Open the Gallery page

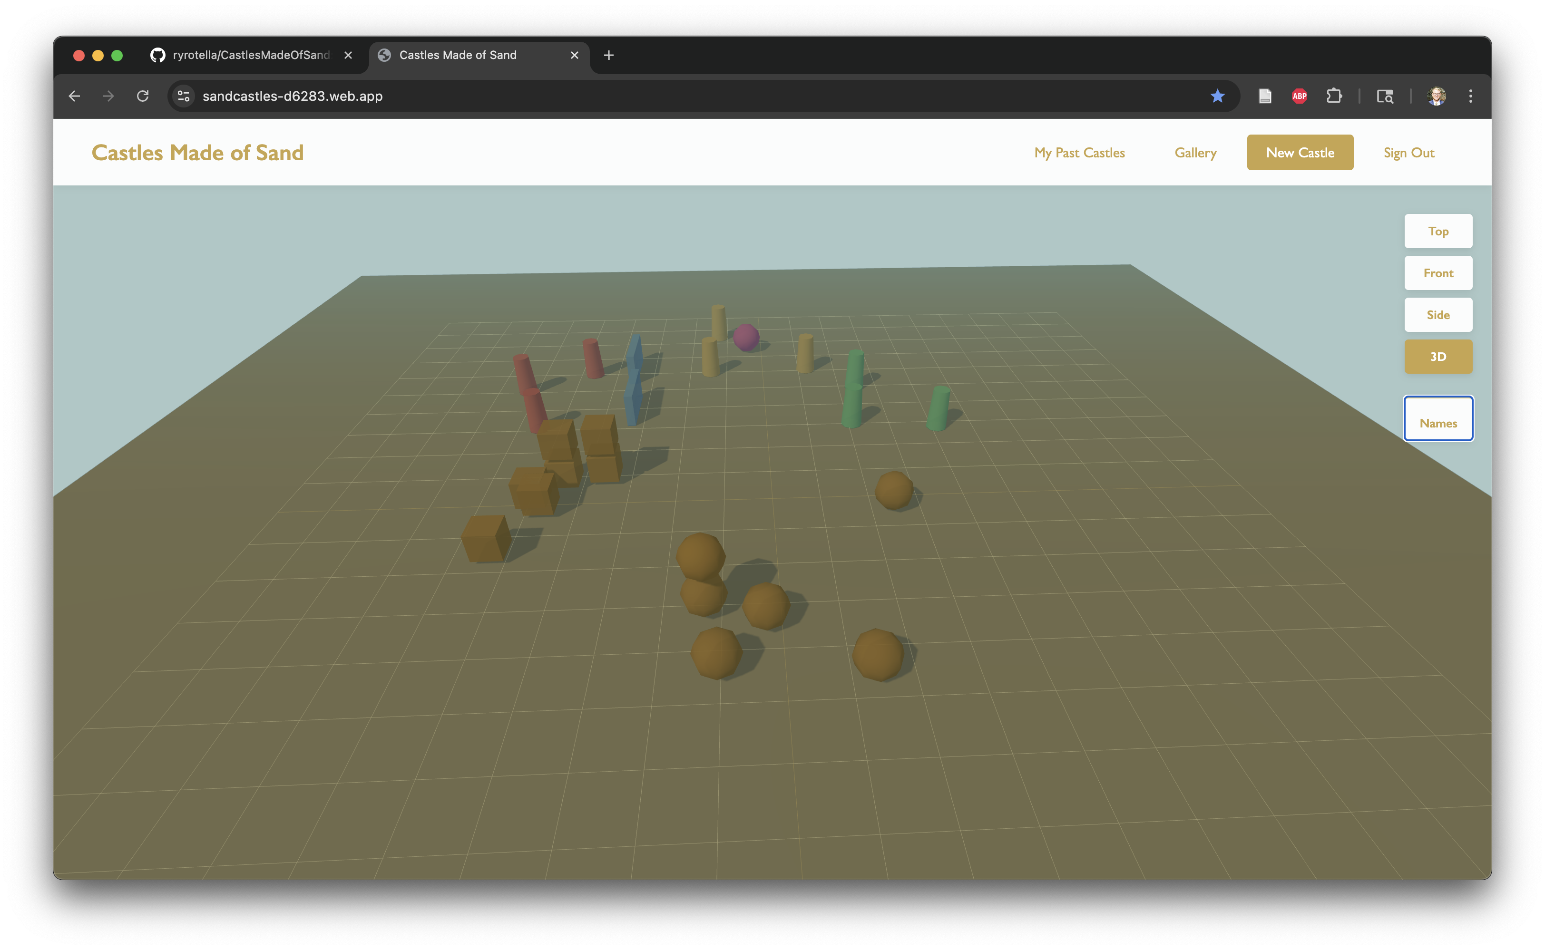pos(1195,153)
